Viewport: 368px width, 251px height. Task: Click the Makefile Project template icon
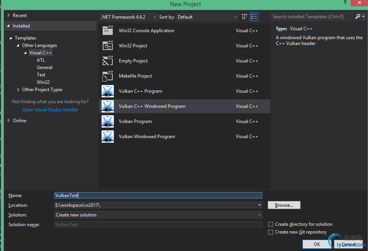(x=108, y=76)
